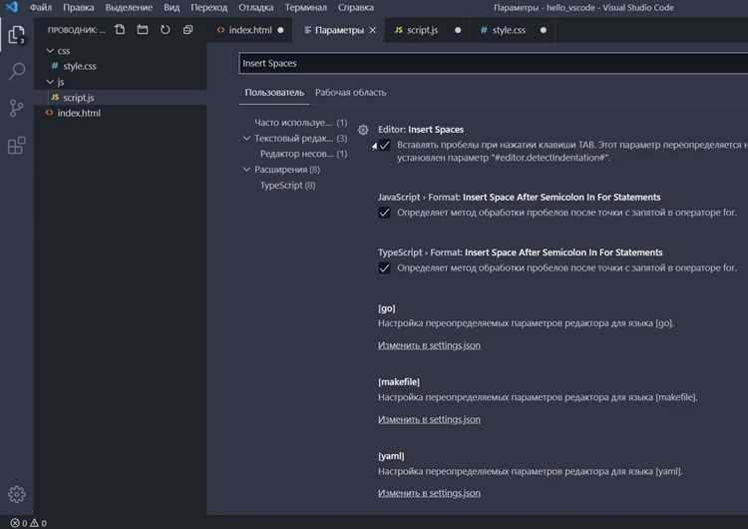Viewport: 748px width, 529px height.
Task: Click Изменить в settings.json under [yaml]
Action: [x=429, y=493]
